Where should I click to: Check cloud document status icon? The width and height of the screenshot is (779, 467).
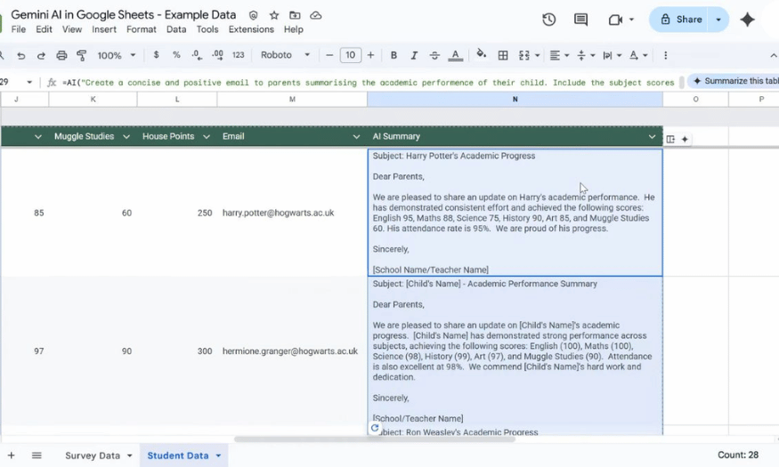click(x=315, y=15)
